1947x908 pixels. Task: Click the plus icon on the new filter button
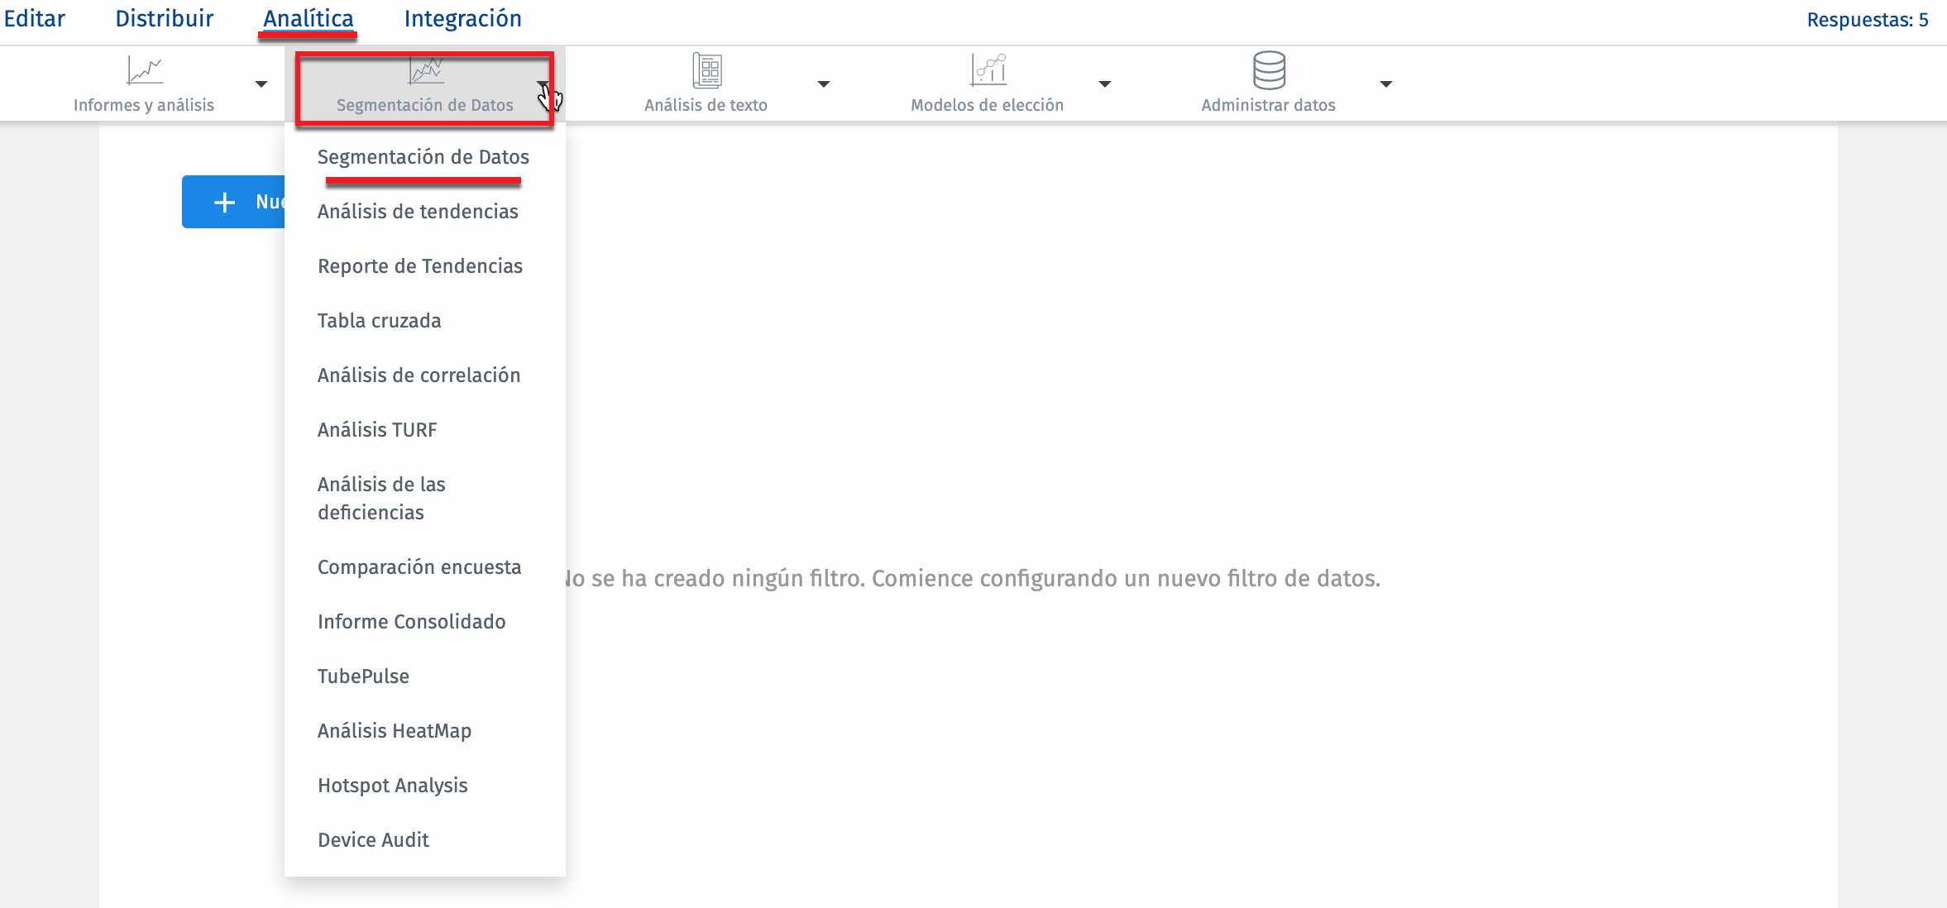tap(225, 203)
